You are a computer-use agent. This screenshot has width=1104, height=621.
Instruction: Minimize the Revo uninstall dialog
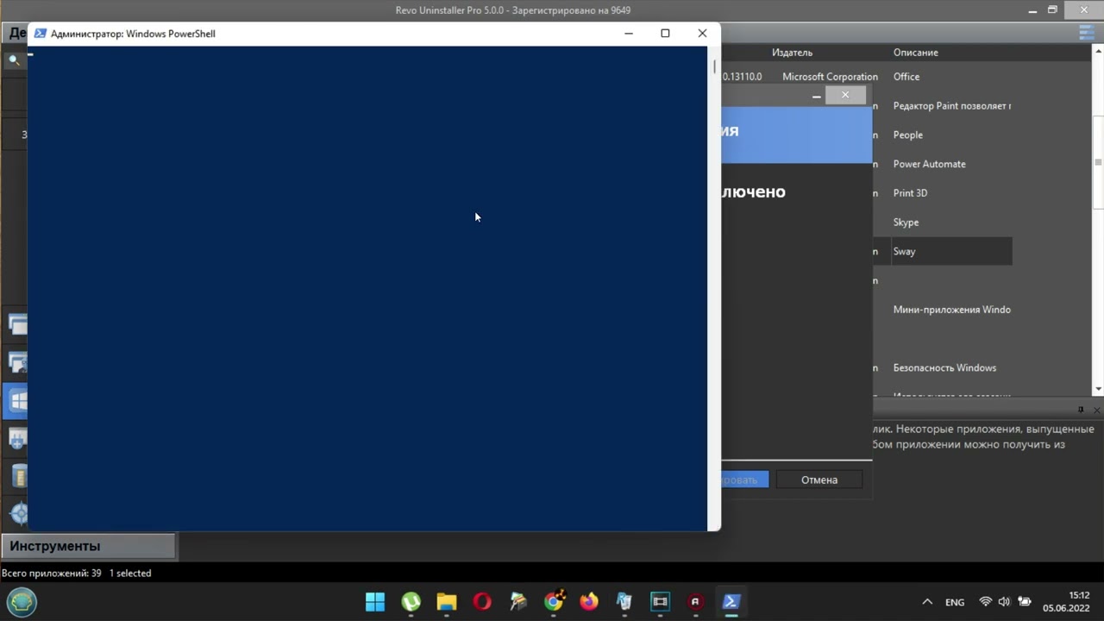pos(816,96)
